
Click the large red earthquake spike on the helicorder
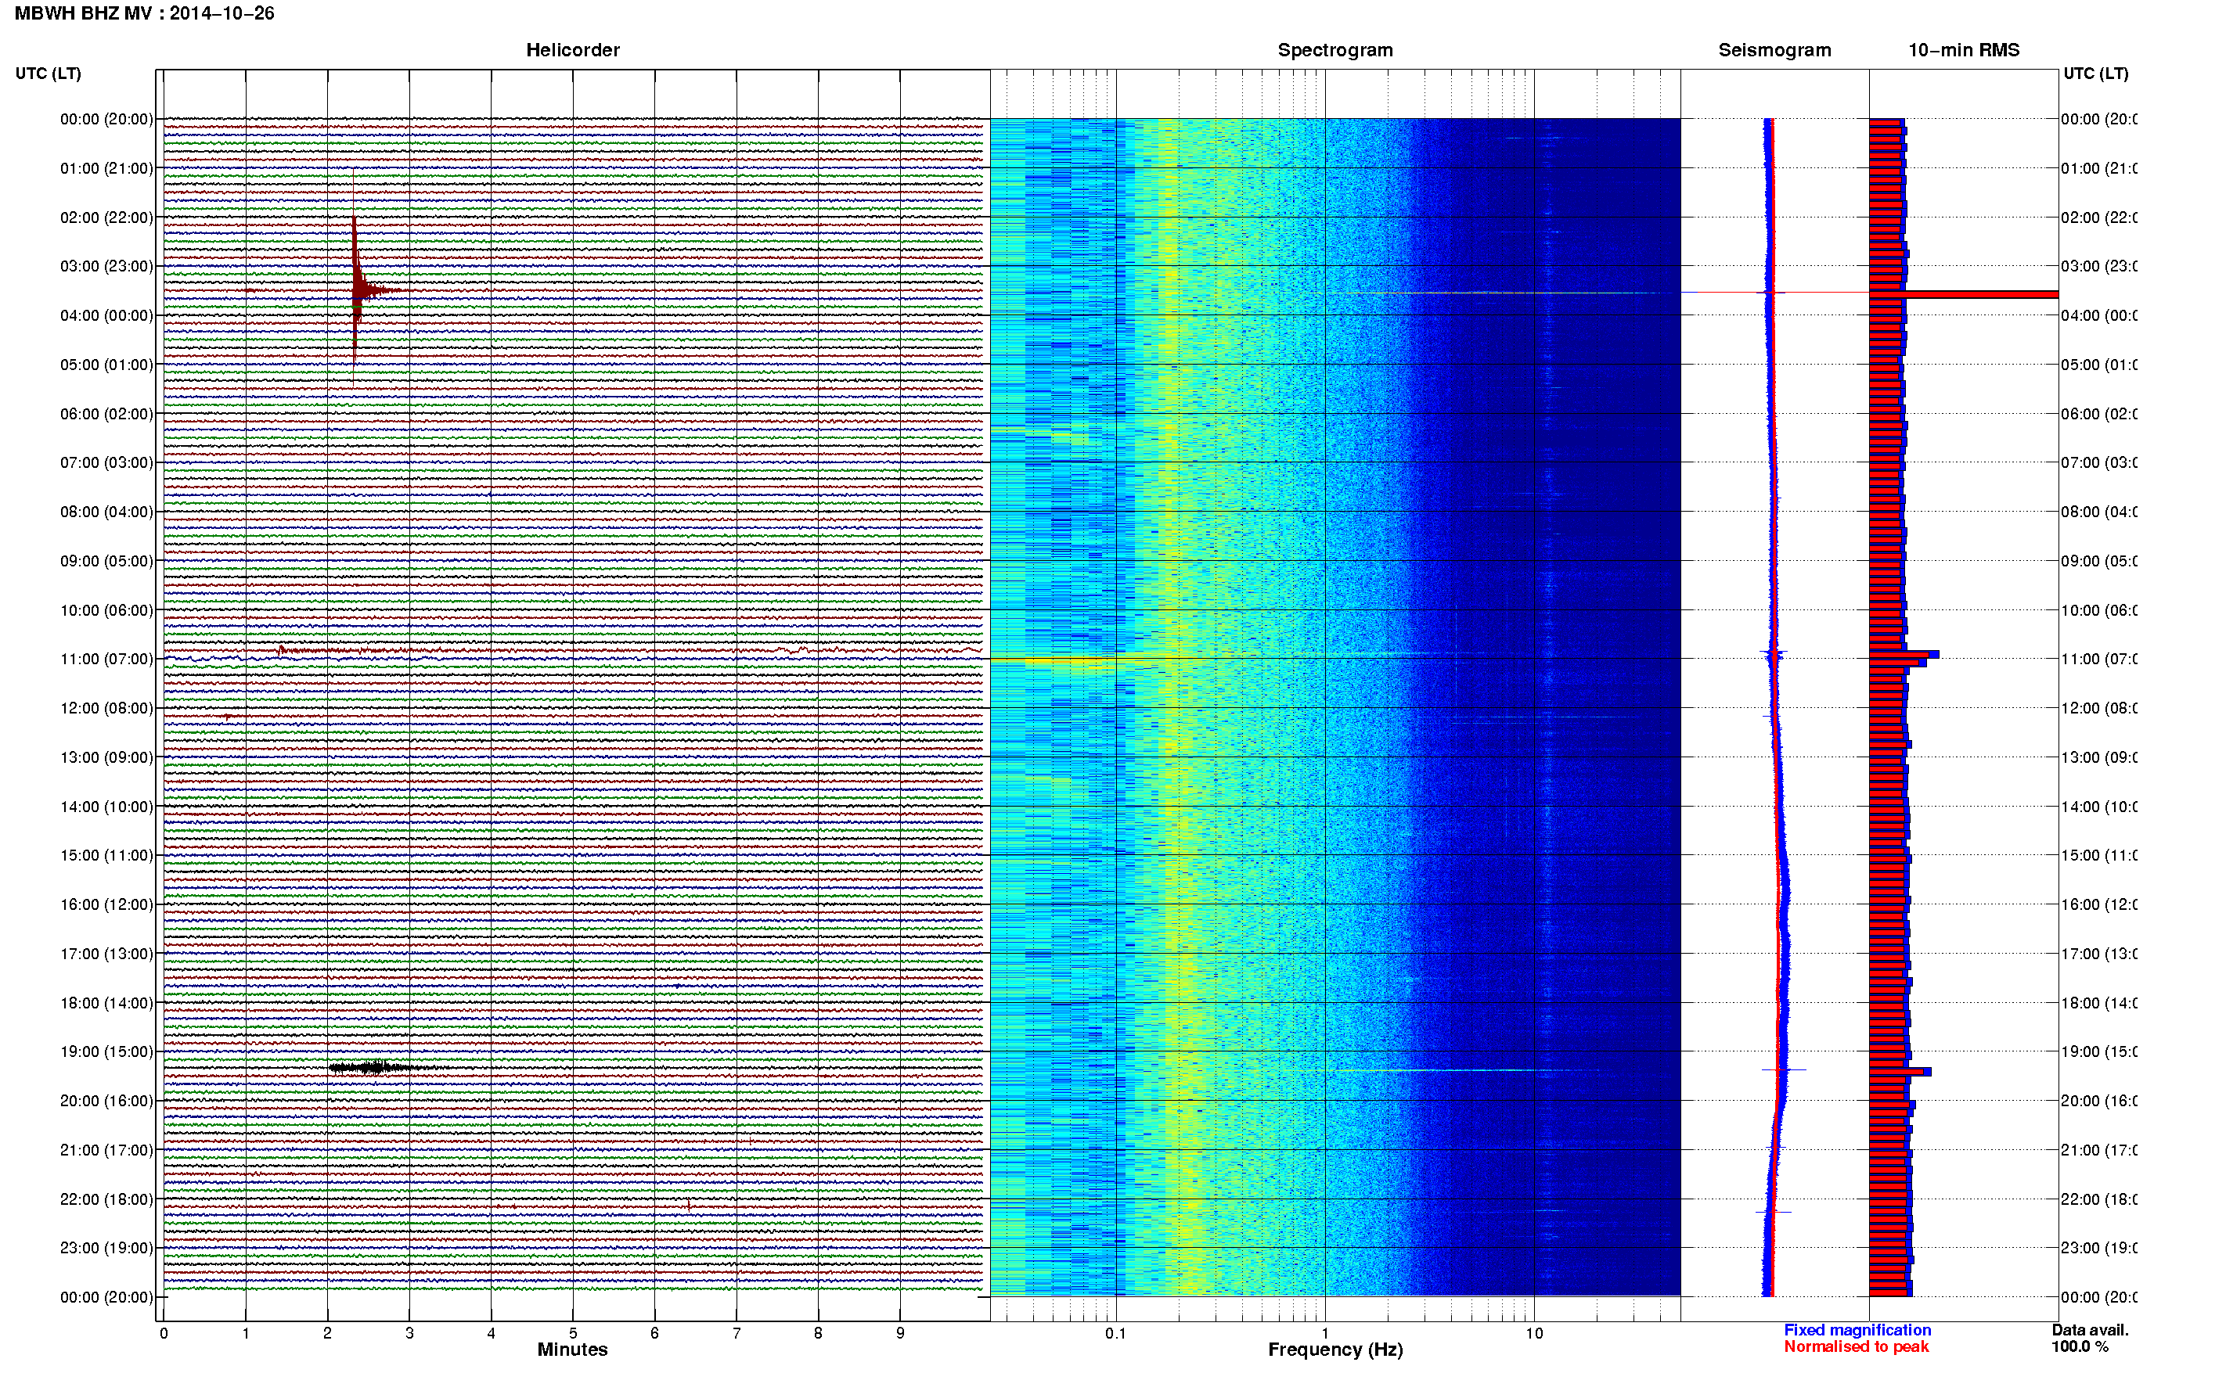355,291
